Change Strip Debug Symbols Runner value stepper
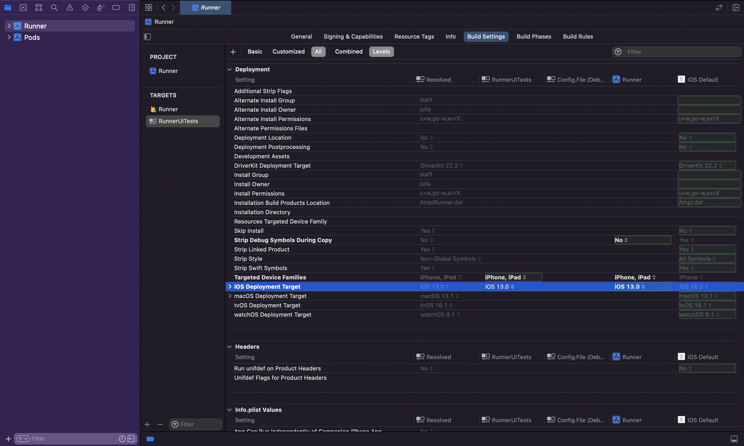 click(626, 240)
